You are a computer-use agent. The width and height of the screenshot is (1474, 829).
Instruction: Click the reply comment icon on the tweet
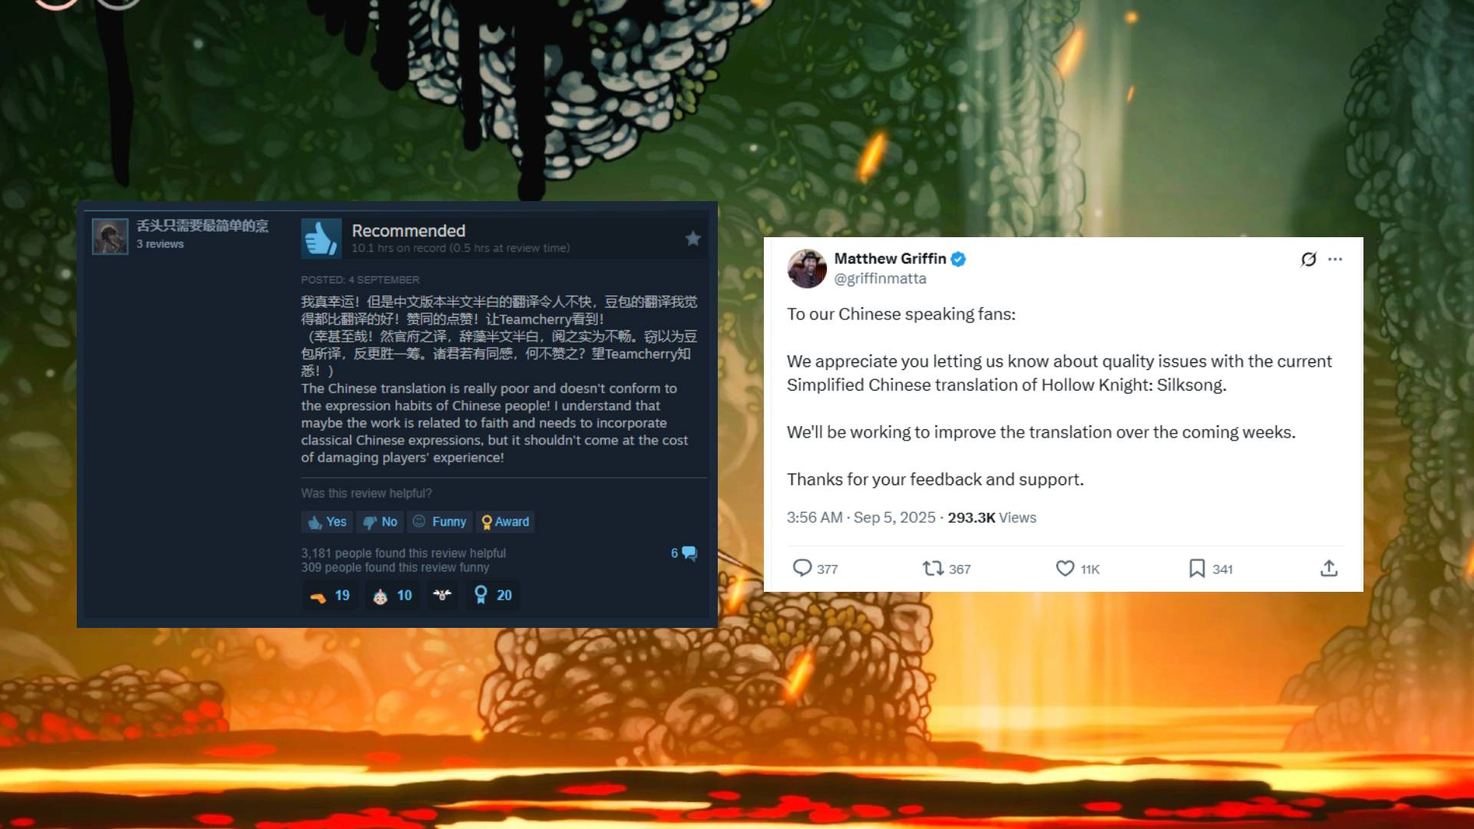pyautogui.click(x=802, y=568)
